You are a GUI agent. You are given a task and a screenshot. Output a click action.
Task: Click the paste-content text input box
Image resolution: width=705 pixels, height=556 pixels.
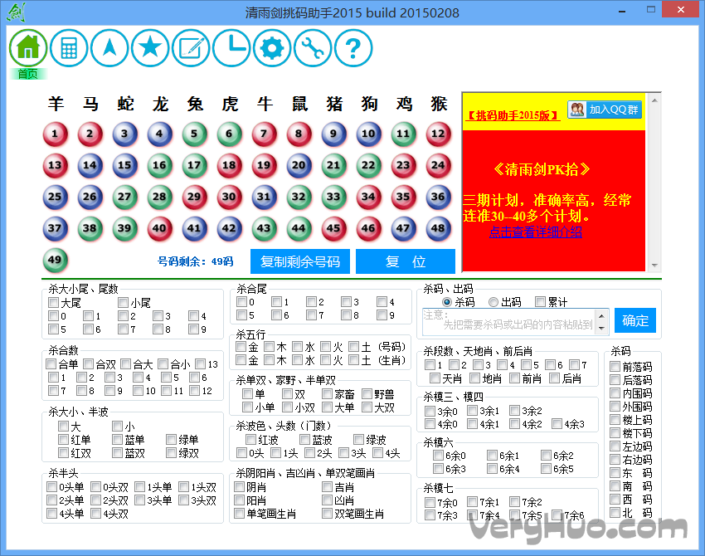514,321
